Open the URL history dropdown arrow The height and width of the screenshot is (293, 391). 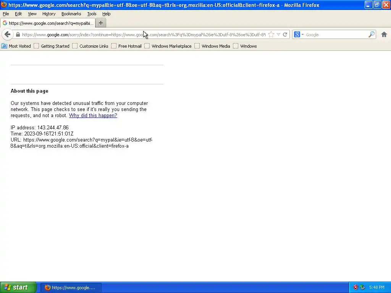click(278, 35)
